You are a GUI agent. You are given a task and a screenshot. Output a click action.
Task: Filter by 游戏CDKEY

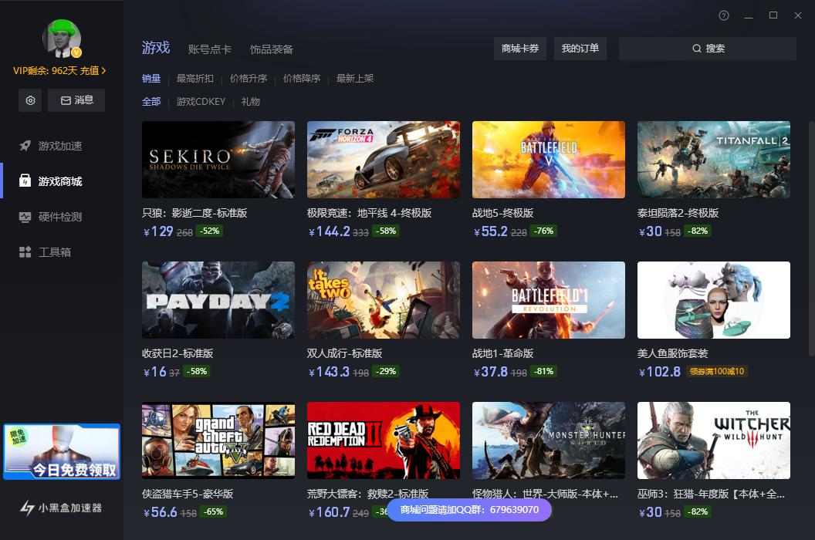(201, 101)
